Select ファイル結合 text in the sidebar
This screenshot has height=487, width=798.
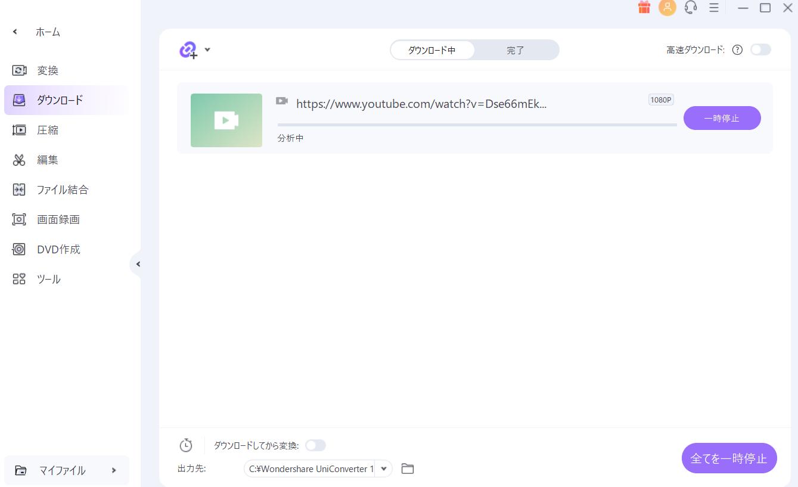pyautogui.click(x=63, y=190)
